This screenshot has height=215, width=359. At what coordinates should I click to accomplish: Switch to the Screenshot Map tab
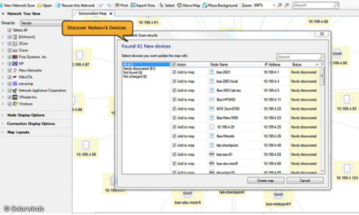click(x=92, y=13)
